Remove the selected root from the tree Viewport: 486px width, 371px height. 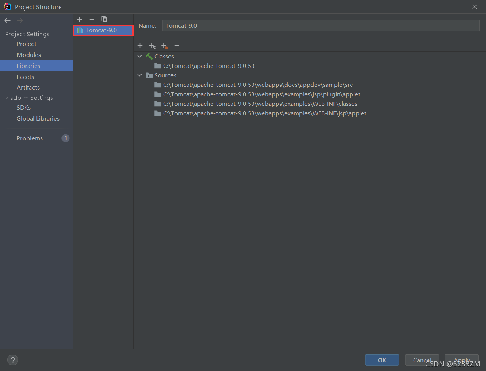177,46
